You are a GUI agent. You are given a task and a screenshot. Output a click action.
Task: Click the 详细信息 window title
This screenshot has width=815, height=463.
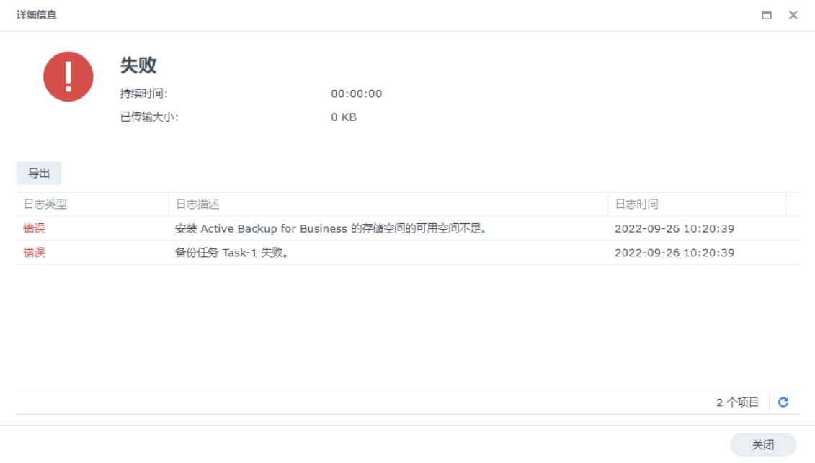(x=36, y=15)
